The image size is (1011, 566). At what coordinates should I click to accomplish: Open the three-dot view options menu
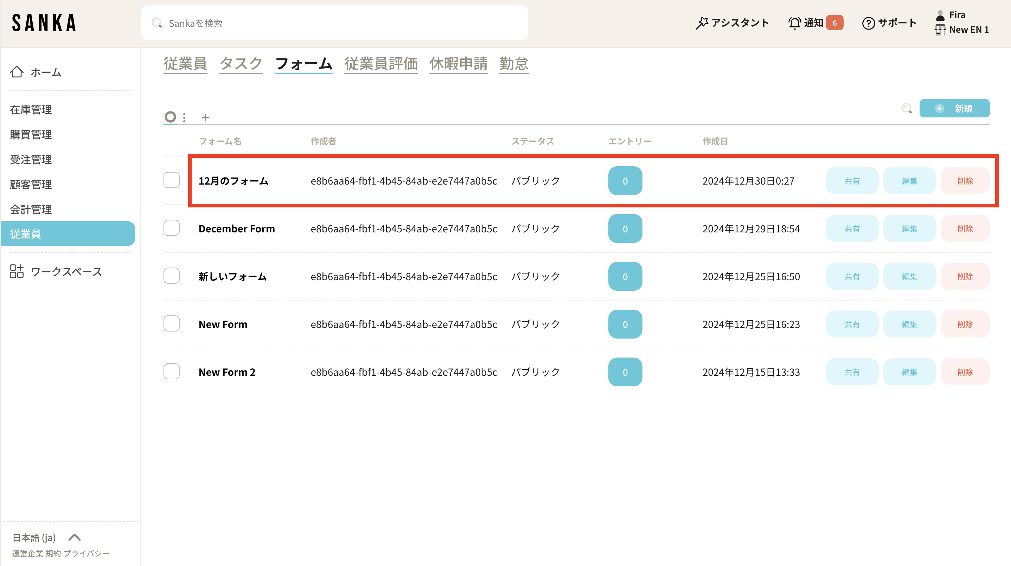click(184, 117)
